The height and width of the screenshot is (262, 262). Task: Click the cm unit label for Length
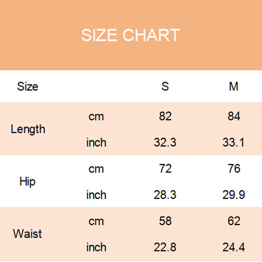[96, 116]
